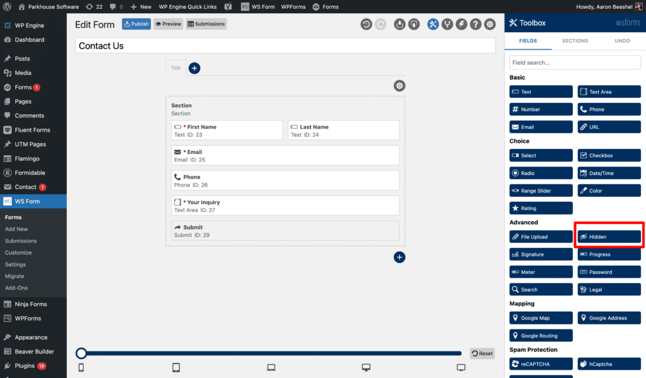Screen dimensions: 646x378
Task: Open updates counter showing 22
Action: (94, 6)
